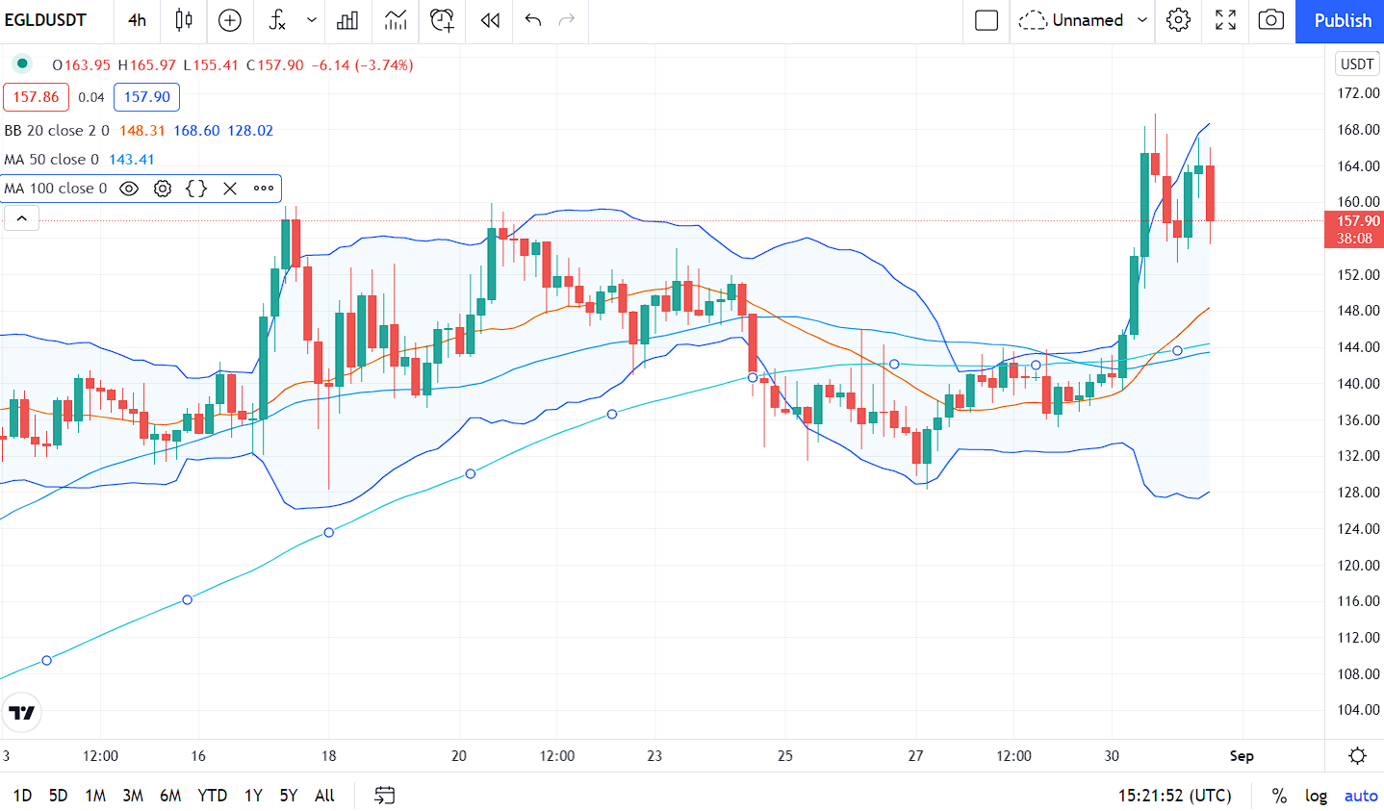Expand the Unnamed layout dropdown

(x=1142, y=20)
